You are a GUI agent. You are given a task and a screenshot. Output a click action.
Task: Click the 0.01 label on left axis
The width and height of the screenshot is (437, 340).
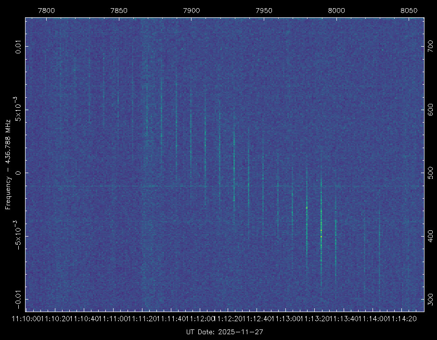point(18,47)
